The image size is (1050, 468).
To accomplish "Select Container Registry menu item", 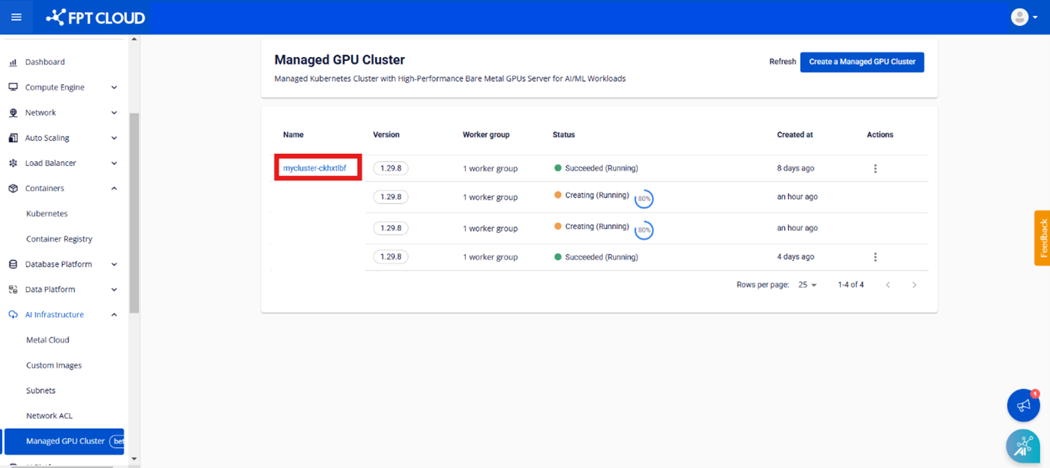I will point(59,239).
